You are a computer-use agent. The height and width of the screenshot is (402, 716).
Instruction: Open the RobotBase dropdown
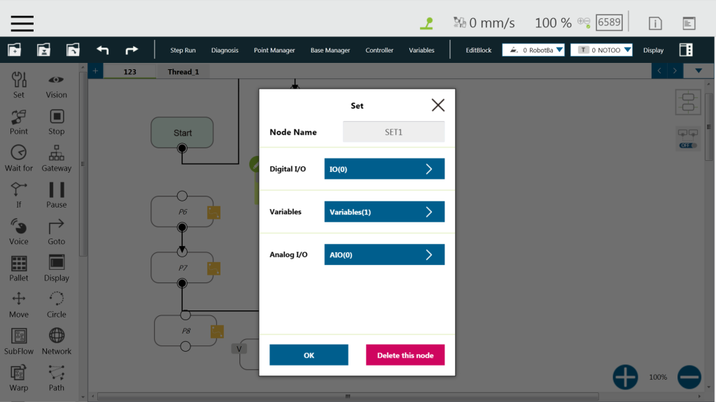click(x=533, y=50)
